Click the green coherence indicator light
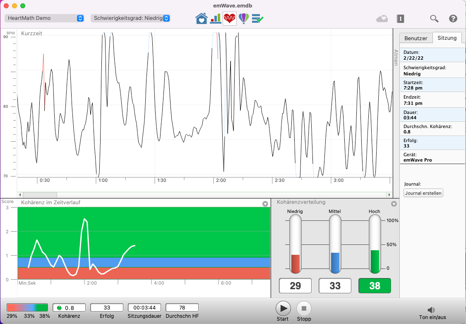Screen dimensions: 466x324 (x=59, y=308)
